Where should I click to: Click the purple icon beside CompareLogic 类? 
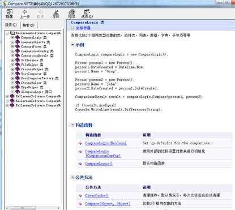18,37
